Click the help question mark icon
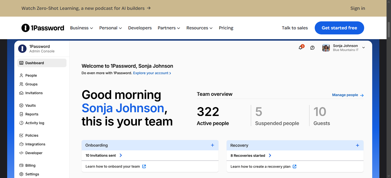The width and height of the screenshot is (391, 178). 312,47
